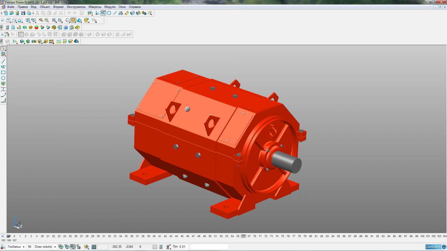This screenshot has width=447, height=251.
Task: Open the workplane tool icon
Action: pyautogui.click(x=97, y=13)
